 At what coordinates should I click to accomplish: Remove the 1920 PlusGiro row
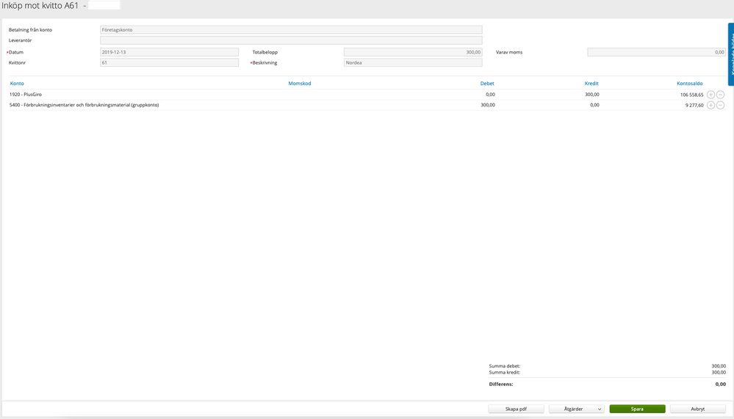(720, 95)
